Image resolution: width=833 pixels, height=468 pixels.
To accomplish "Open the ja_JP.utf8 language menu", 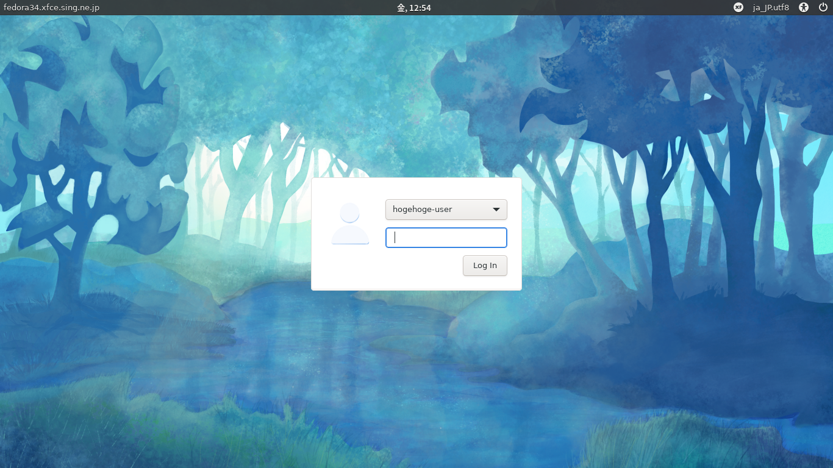I will pyautogui.click(x=771, y=7).
